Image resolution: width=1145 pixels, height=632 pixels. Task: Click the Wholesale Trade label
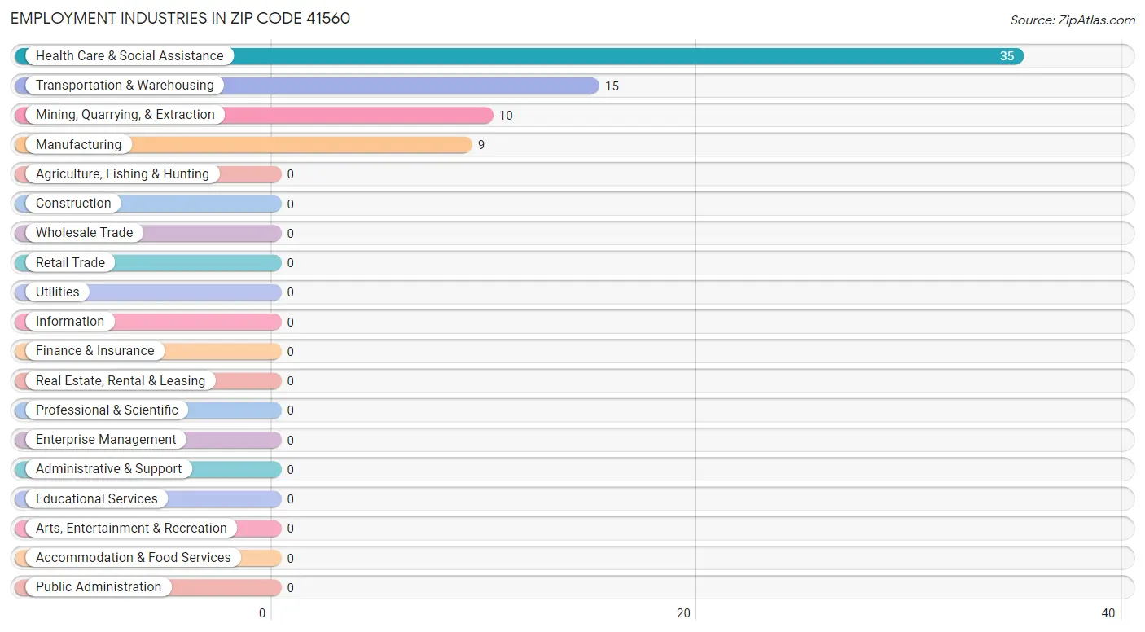[x=84, y=233]
